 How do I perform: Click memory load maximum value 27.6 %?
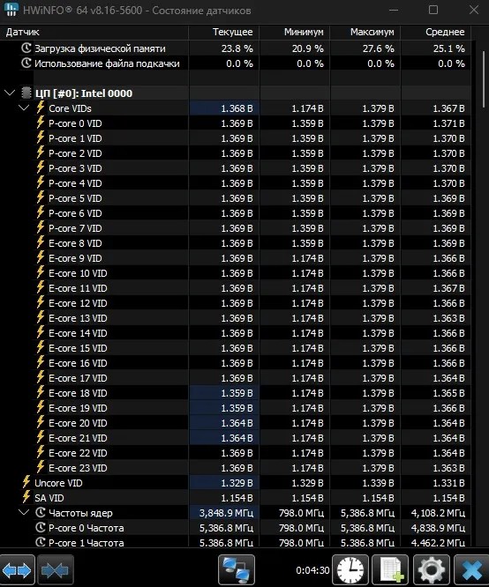[x=379, y=48]
